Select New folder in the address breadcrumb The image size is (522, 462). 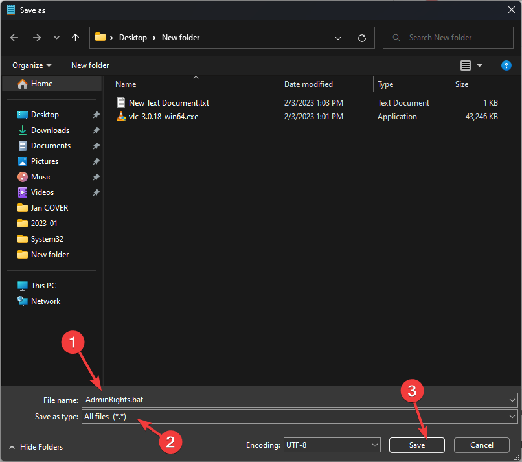[x=181, y=38]
